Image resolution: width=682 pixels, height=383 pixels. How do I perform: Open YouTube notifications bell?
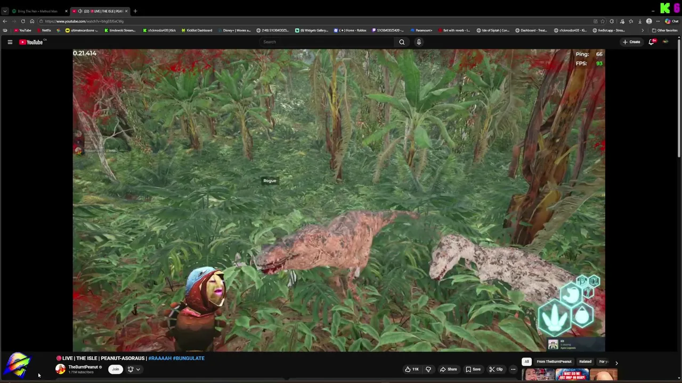tap(651, 42)
